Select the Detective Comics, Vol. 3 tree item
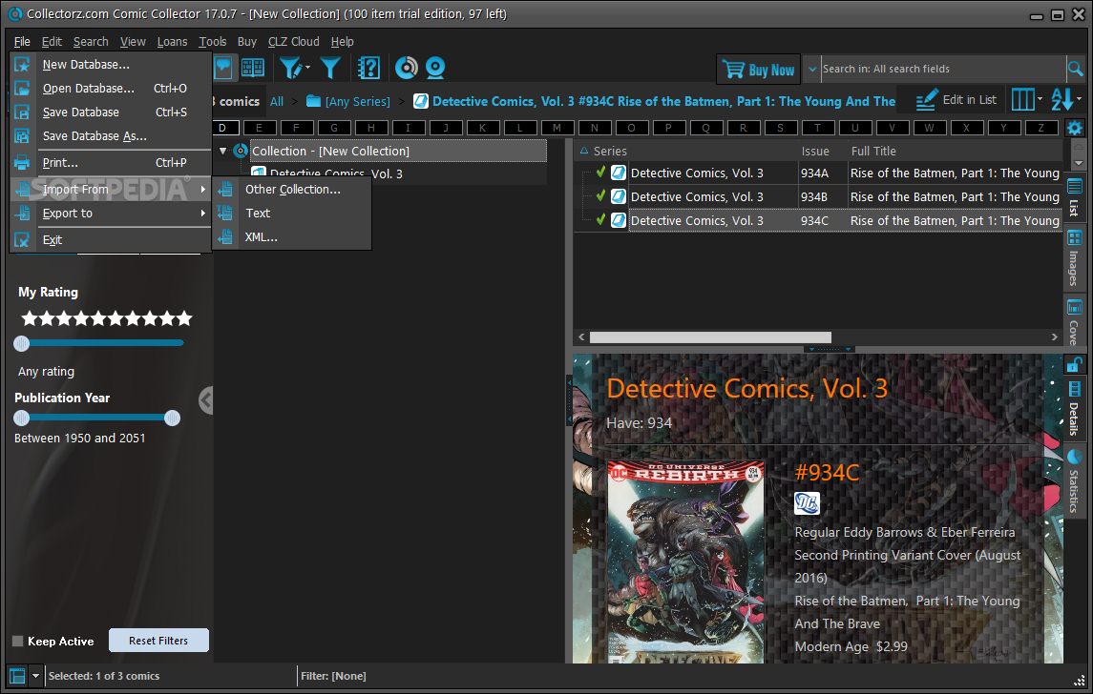1093x694 pixels. click(336, 173)
